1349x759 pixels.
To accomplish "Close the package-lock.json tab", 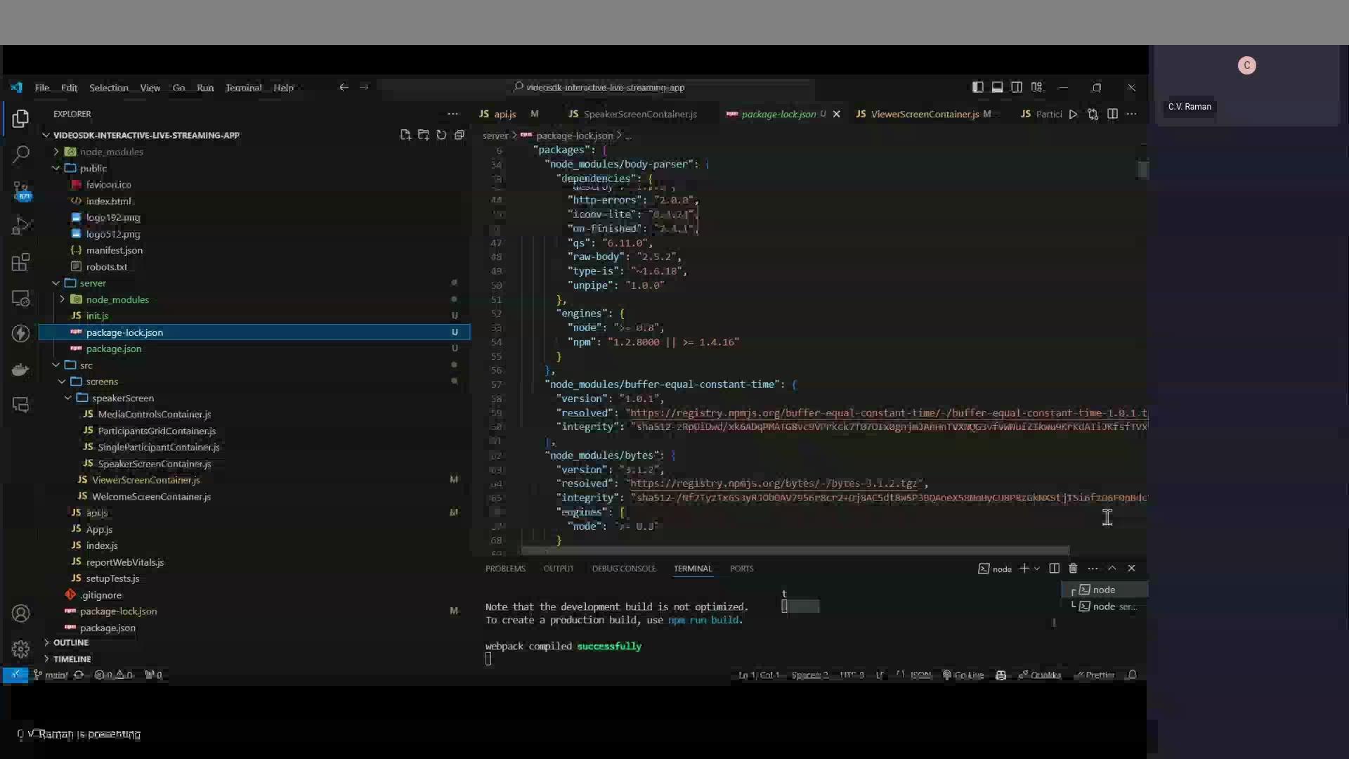I will tap(836, 114).
